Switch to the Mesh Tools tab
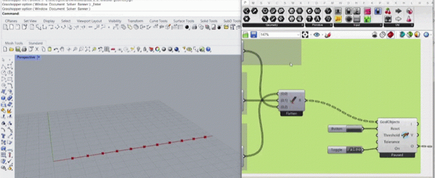435x178 pixels. [x=14, y=43]
